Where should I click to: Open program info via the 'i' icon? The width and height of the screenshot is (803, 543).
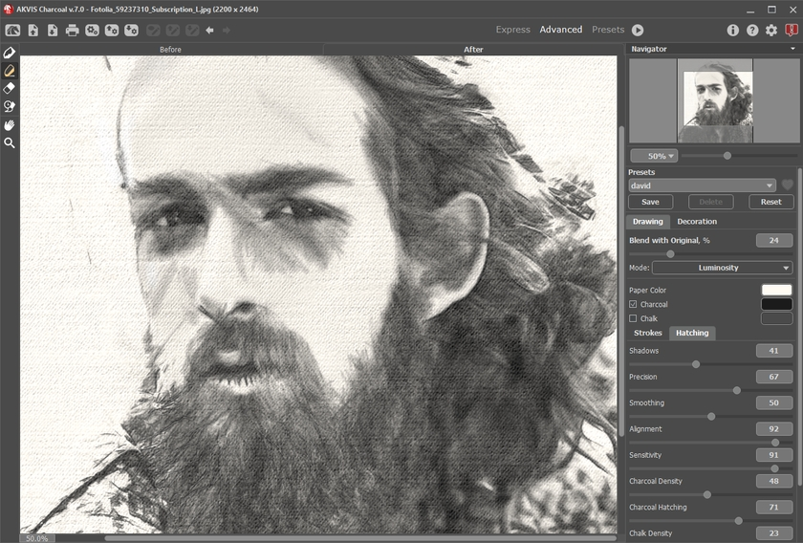[x=733, y=30]
